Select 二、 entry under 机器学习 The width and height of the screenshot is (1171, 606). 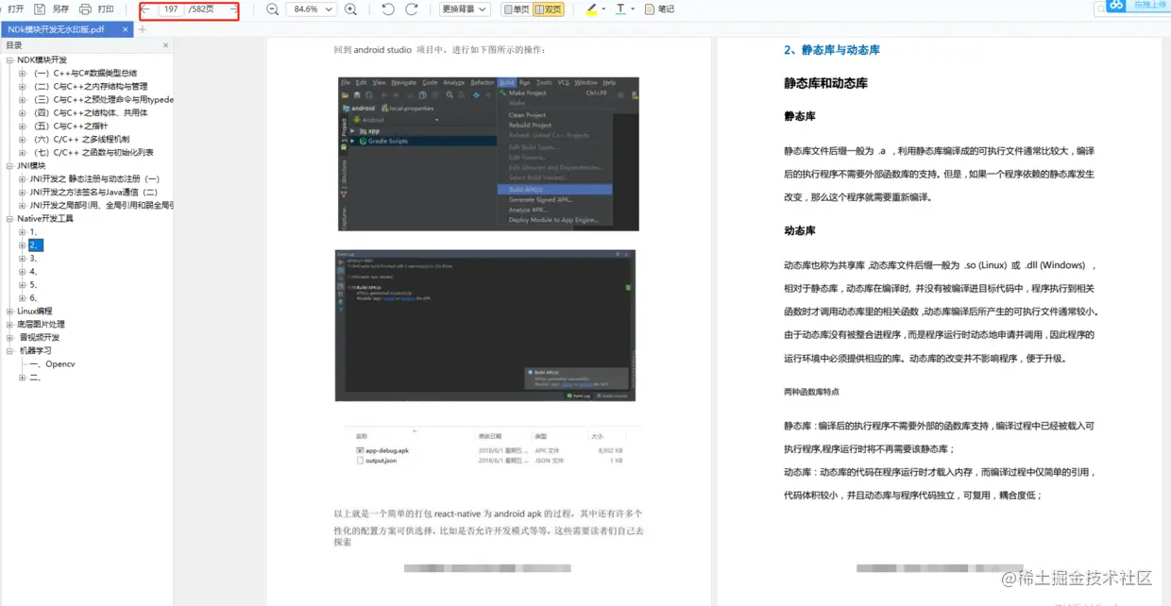35,377
